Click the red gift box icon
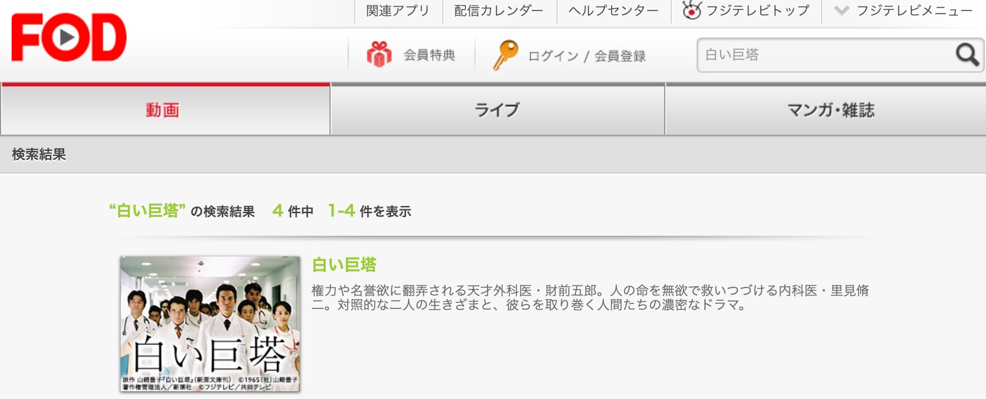The image size is (986, 399). click(379, 55)
